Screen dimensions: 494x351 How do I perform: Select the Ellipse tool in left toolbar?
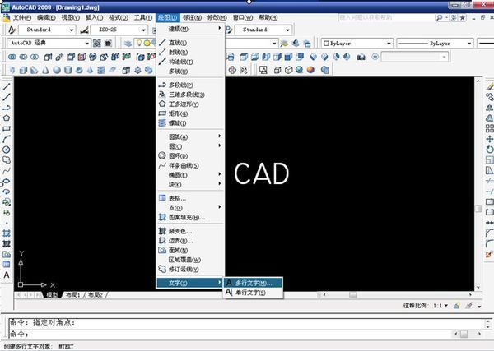click(7, 181)
